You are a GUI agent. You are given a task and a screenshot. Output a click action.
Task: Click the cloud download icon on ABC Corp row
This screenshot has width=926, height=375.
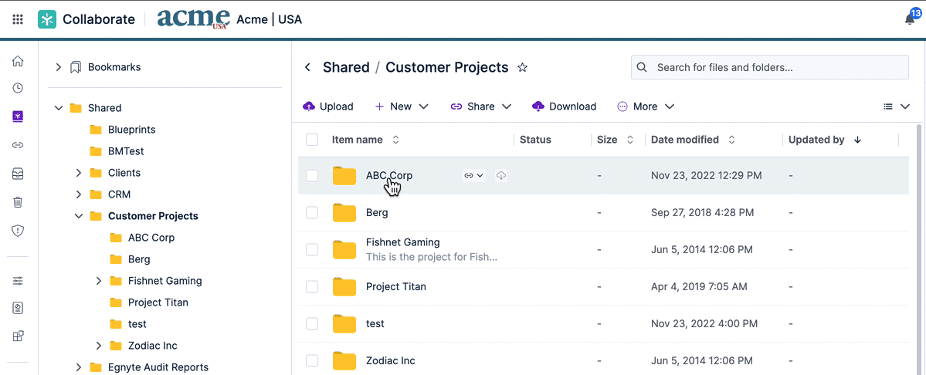[x=500, y=175]
